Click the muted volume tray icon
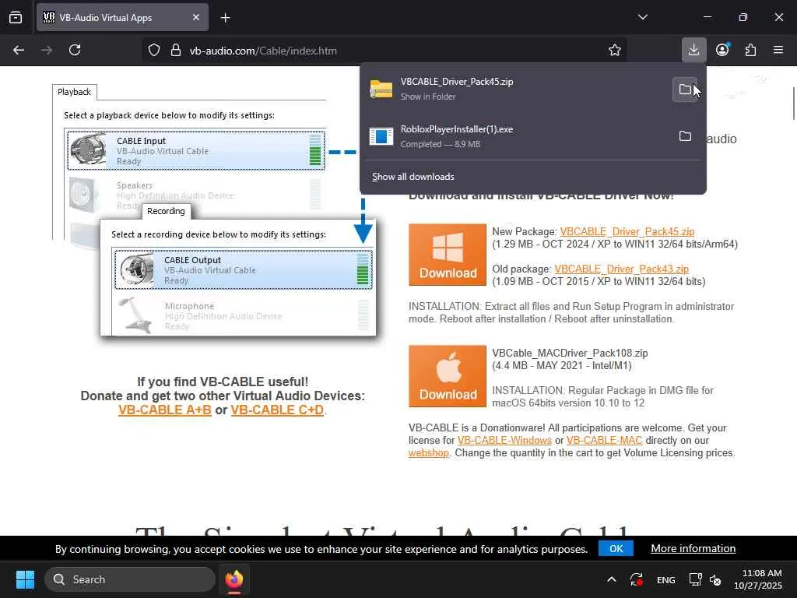Viewport: 797px width, 598px height. click(x=714, y=579)
